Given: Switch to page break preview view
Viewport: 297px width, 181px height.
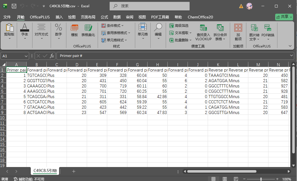Looking at the screenshot, I should [236, 179].
